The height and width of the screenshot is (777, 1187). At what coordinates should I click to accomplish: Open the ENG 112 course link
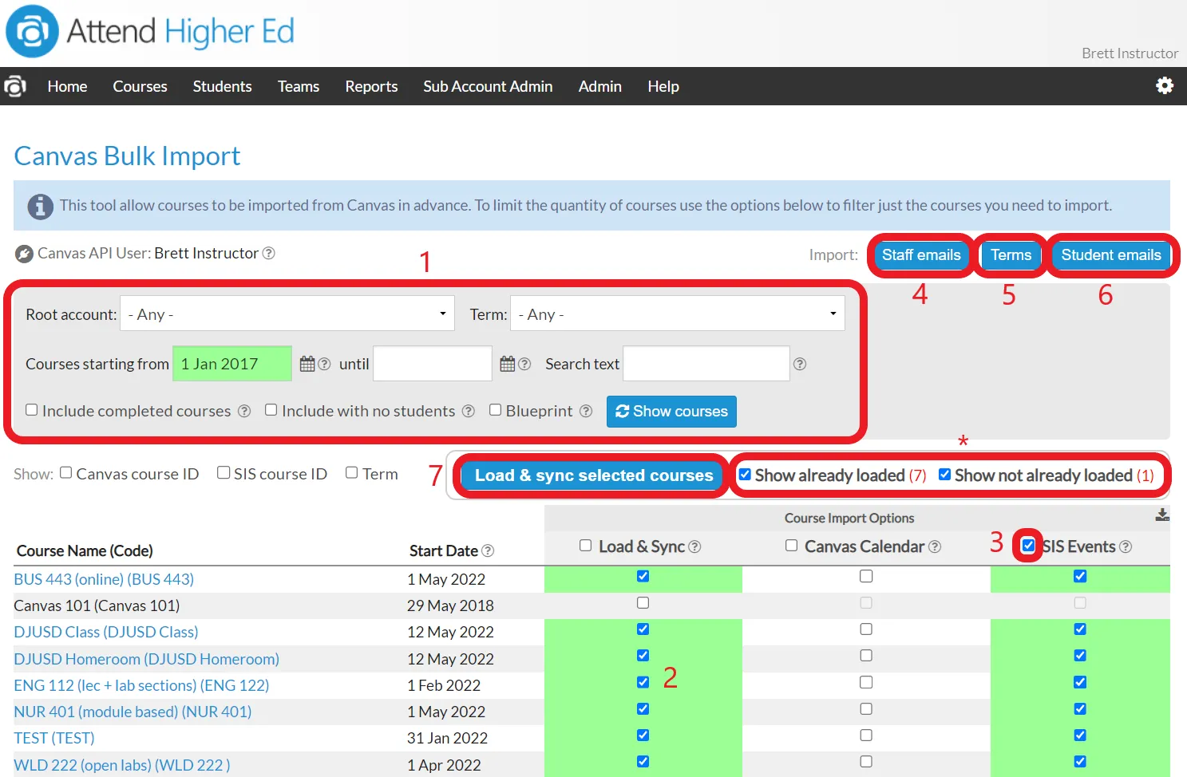click(x=141, y=685)
